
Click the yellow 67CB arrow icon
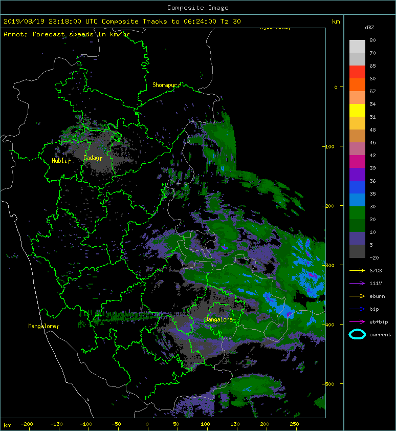(x=357, y=270)
